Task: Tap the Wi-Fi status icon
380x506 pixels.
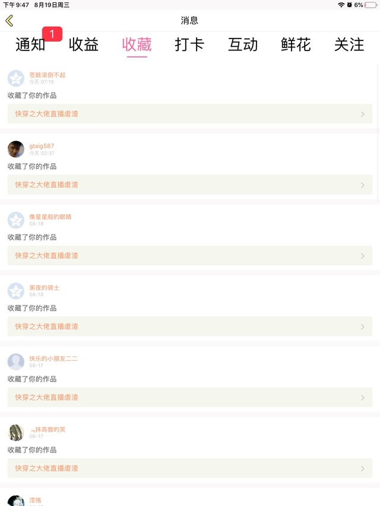Action: coord(341,5)
